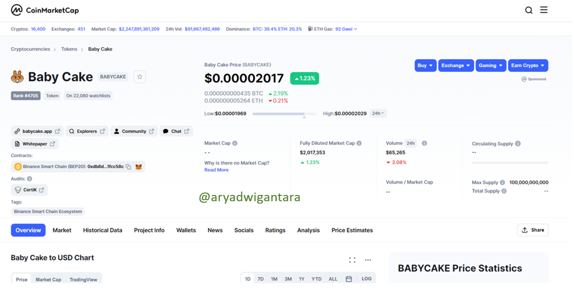
Task: Set chart range to 1Y
Action: (x=302, y=279)
